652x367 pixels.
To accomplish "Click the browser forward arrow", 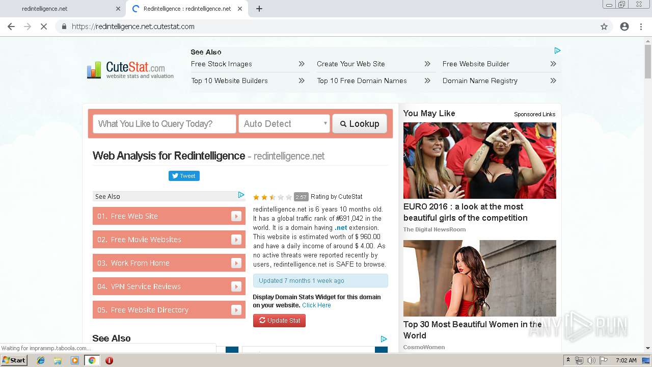I will click(28, 27).
